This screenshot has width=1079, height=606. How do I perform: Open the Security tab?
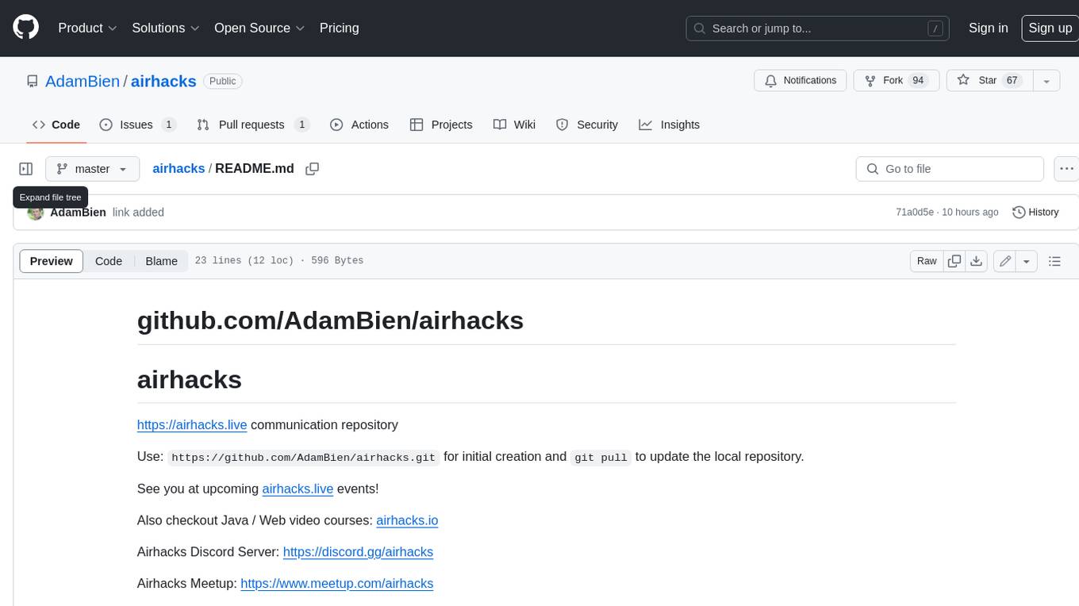point(587,125)
